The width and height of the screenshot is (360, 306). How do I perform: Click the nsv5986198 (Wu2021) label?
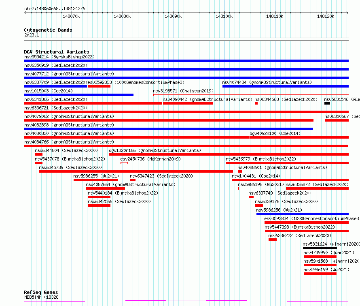click(x=261, y=184)
